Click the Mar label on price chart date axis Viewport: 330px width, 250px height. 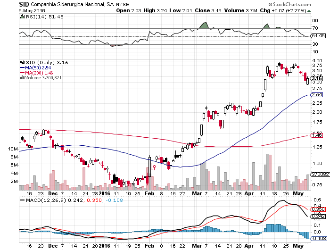coord(197,193)
